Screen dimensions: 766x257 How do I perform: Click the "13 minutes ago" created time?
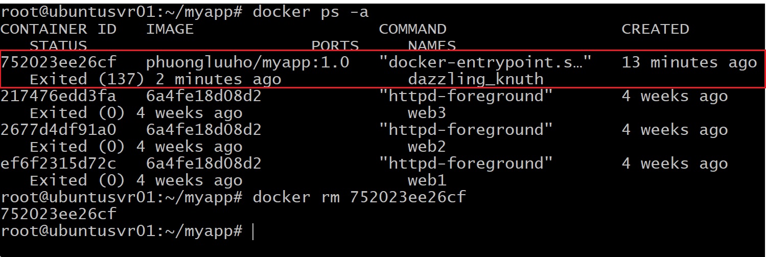tap(689, 62)
